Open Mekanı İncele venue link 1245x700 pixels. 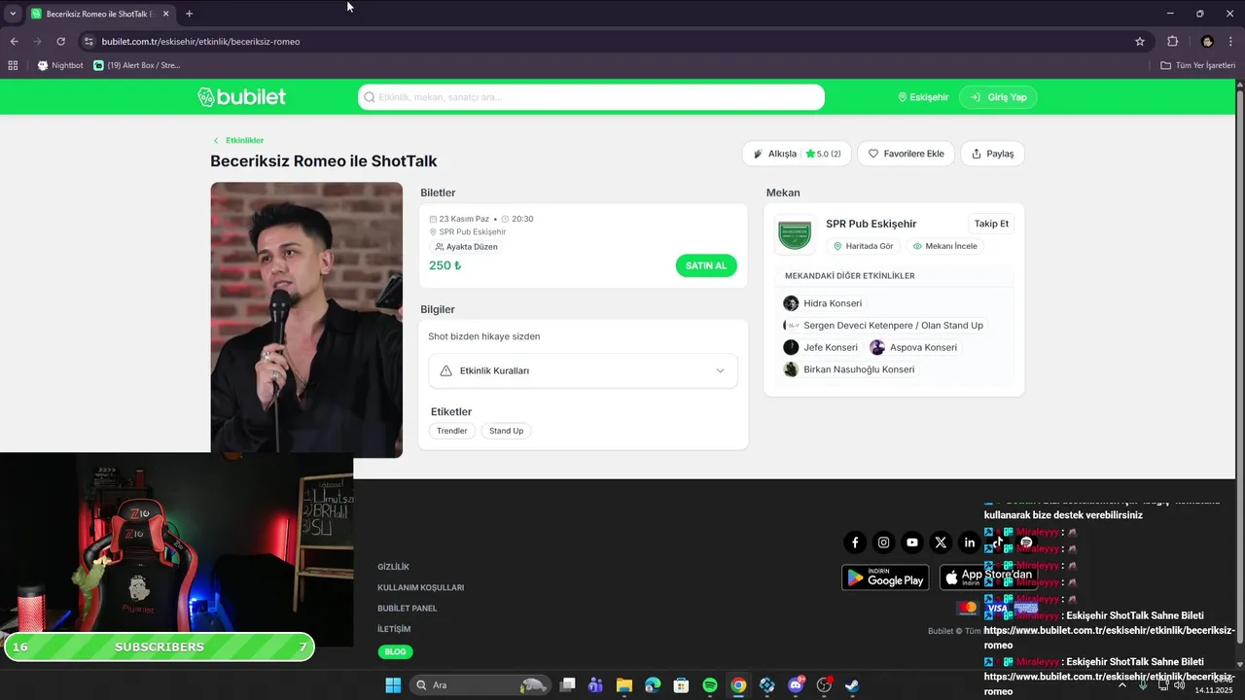point(944,246)
